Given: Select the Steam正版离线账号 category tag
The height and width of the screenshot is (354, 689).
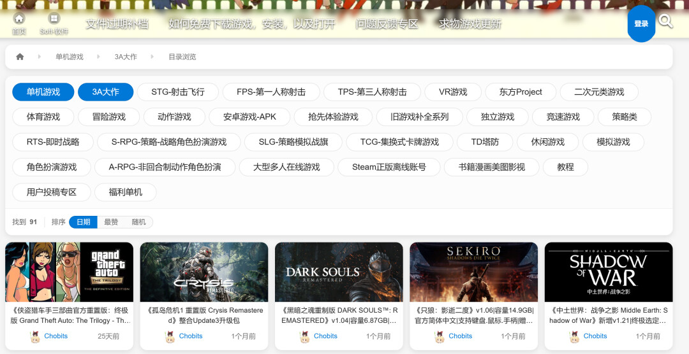Looking at the screenshot, I should coord(389,167).
